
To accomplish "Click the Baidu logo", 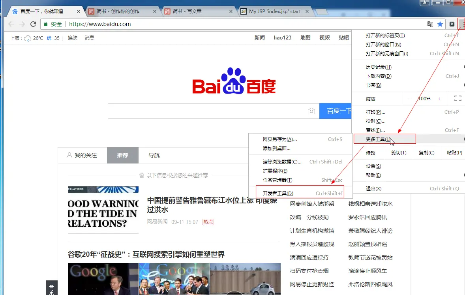I will (x=234, y=81).
